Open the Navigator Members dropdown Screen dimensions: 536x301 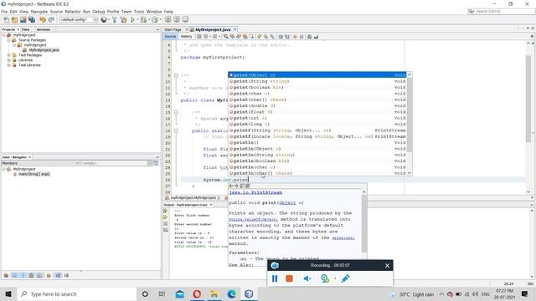[x=40, y=164]
